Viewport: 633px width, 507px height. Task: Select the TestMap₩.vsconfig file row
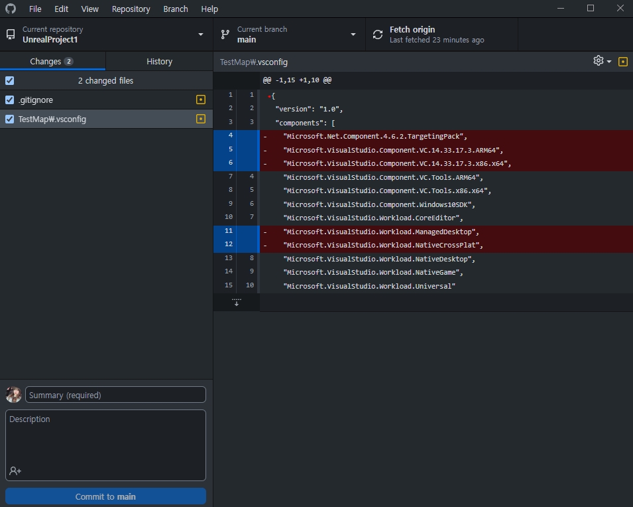(x=107, y=119)
